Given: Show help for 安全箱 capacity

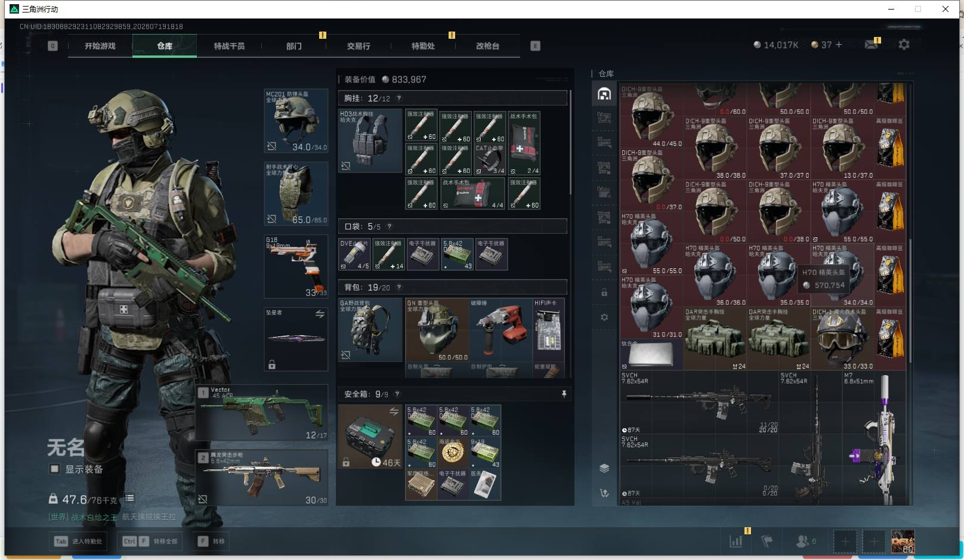Looking at the screenshot, I should [397, 394].
